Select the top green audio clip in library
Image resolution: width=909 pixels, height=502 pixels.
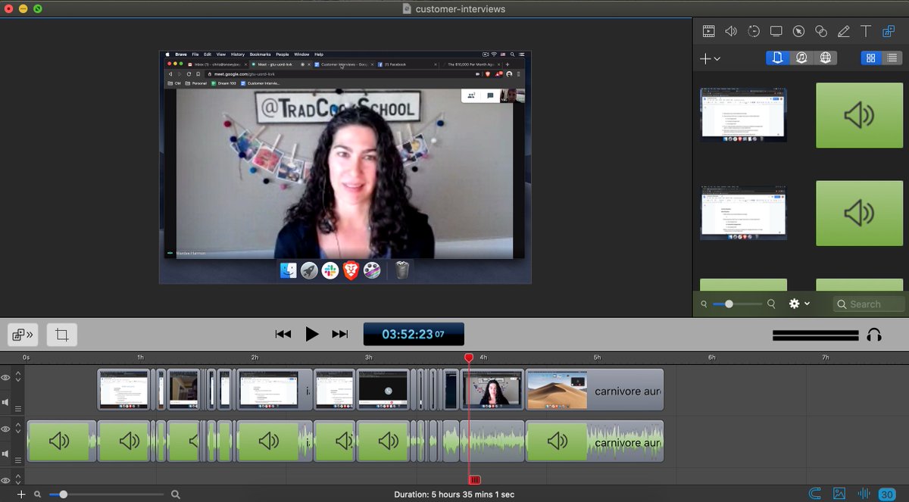tap(859, 115)
